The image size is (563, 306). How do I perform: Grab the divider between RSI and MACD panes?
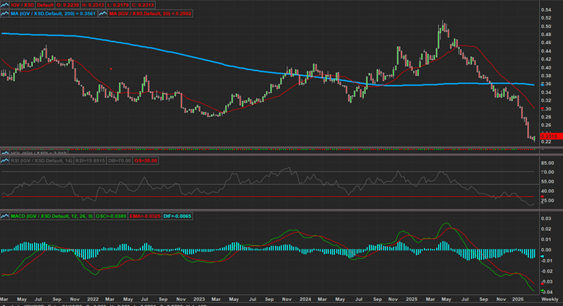tap(281, 210)
